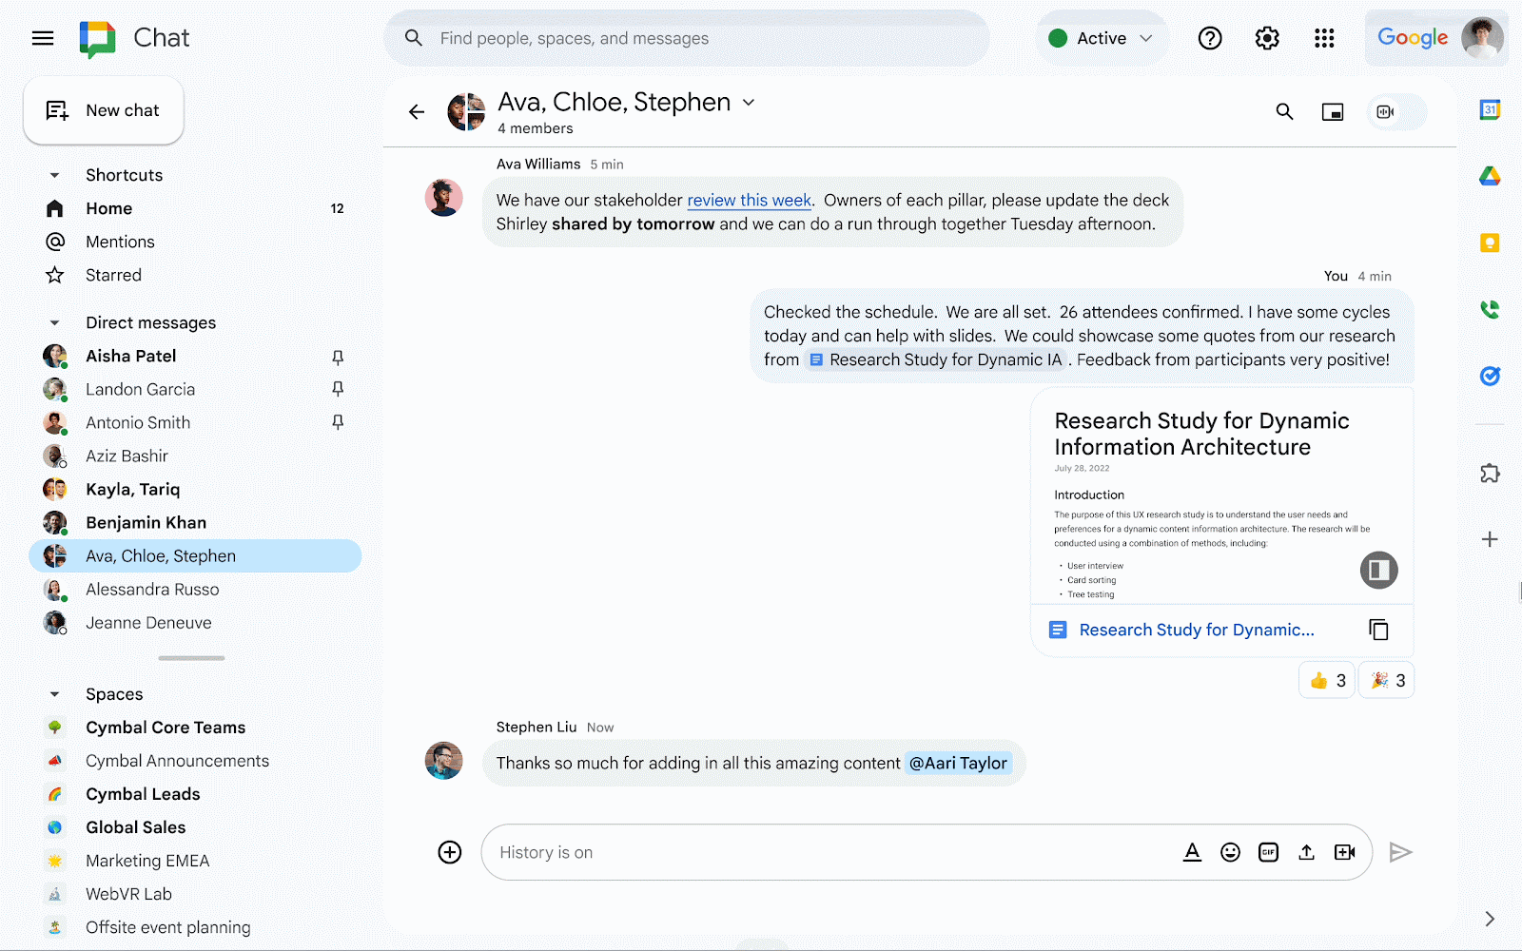Expand the Ava, Chloe, Stephen conversation menu

[x=749, y=103]
